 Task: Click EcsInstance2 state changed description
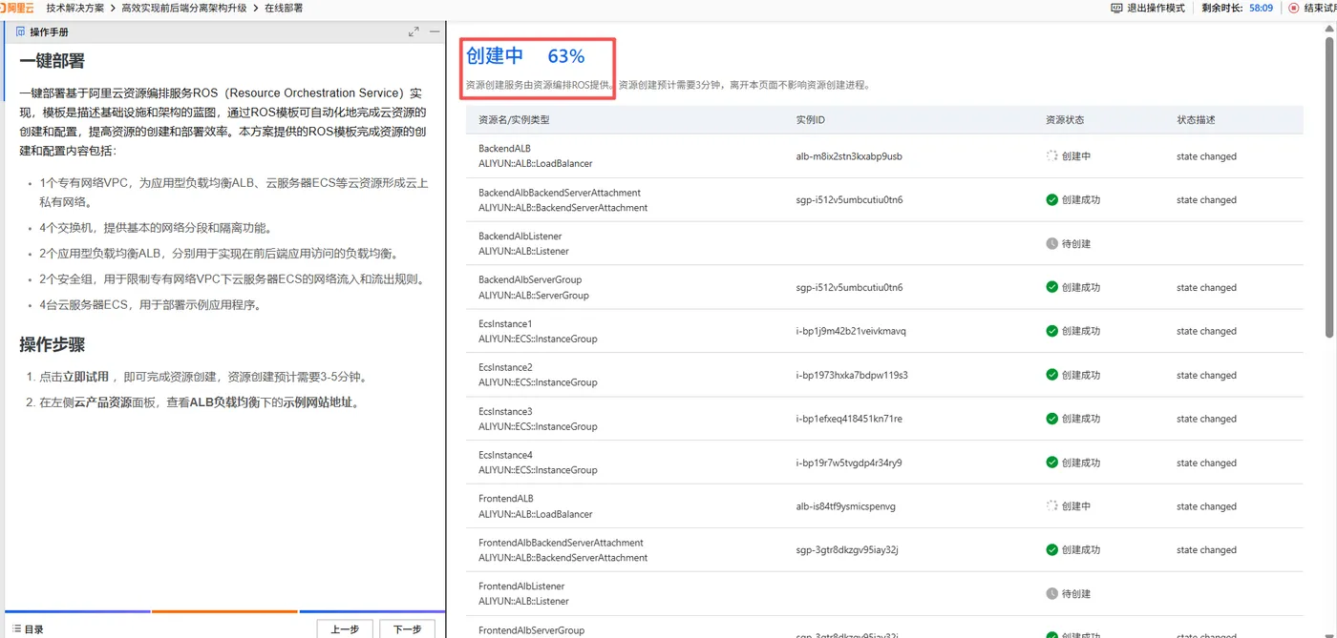coord(1206,375)
